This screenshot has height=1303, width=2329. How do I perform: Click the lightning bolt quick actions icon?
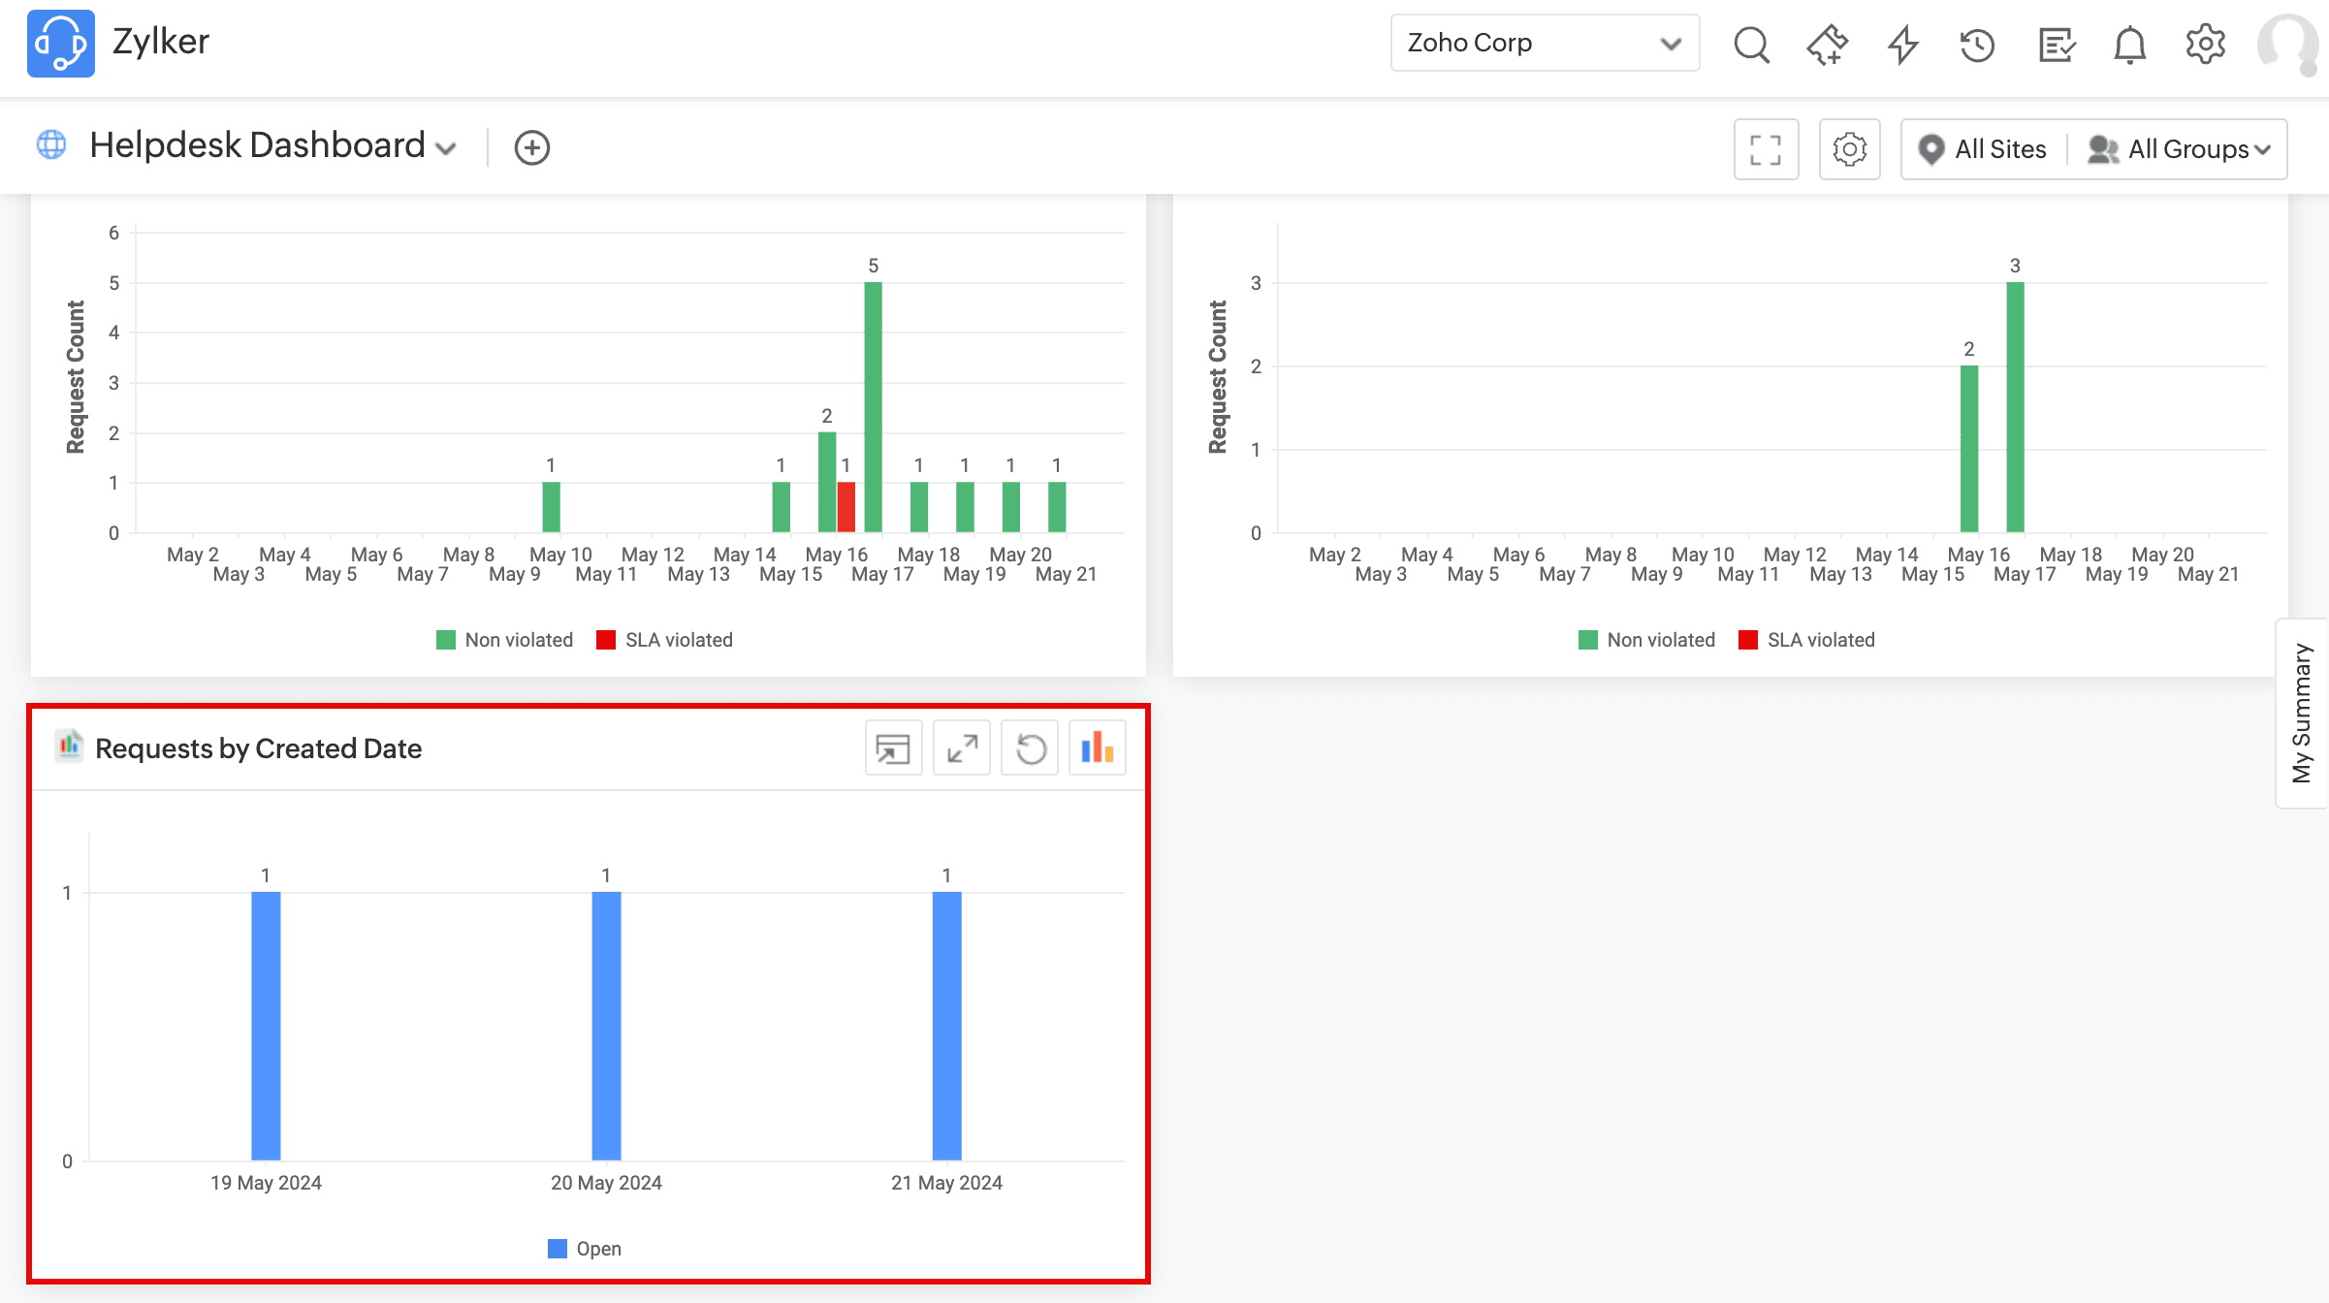1903,45
